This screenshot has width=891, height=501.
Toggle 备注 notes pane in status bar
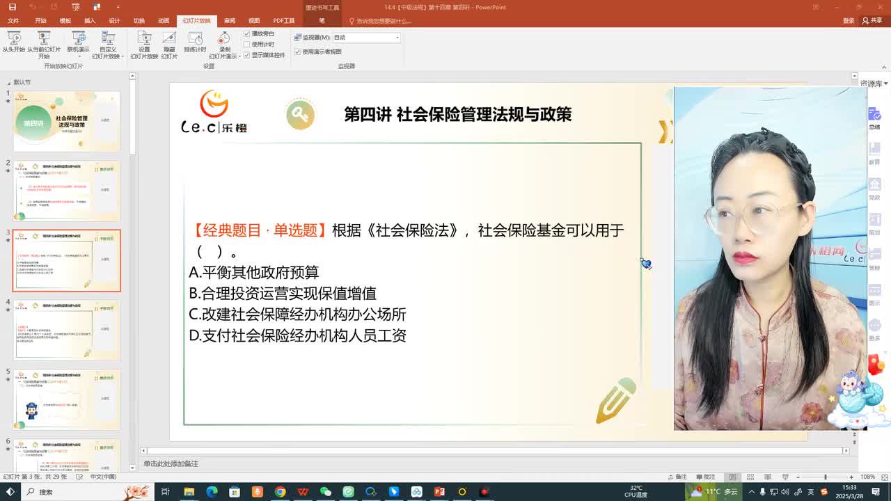677,477
